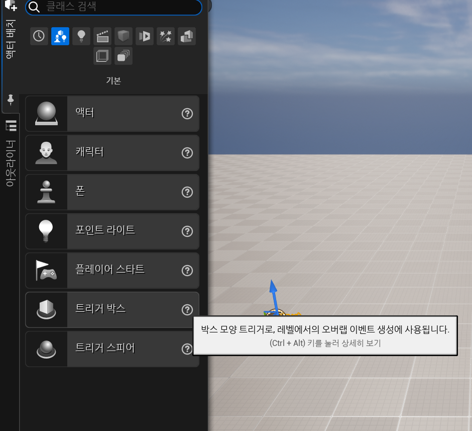Toggle the pin icon on sidebar
472x431 pixels.
tap(11, 100)
